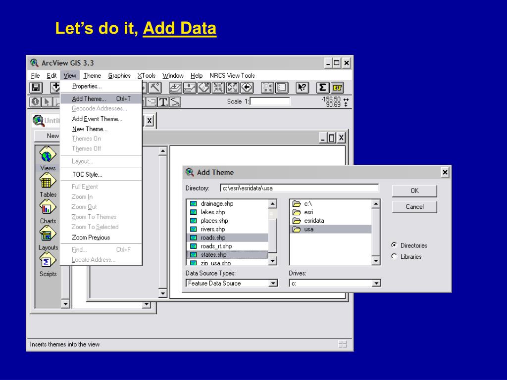Click the Add Theme plus icon
507x380 pixels.
(55, 88)
